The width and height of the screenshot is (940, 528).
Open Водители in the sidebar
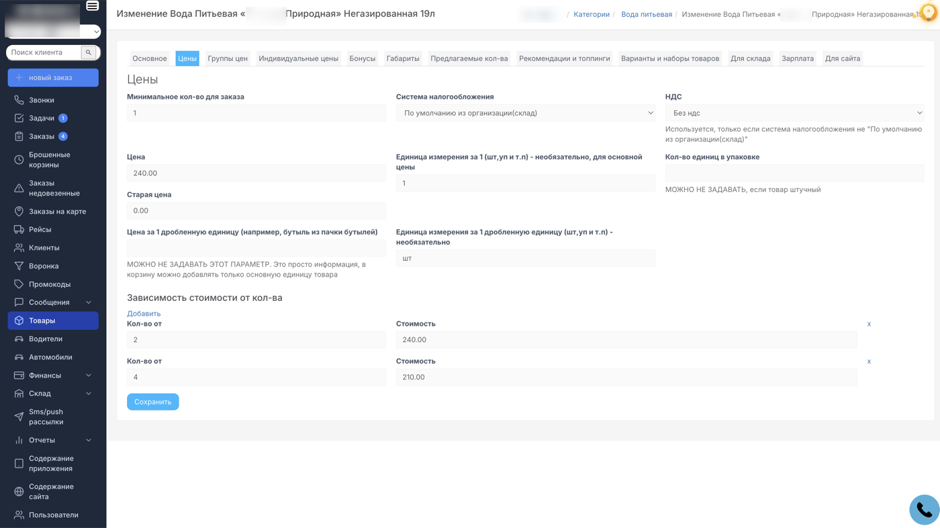(x=45, y=339)
